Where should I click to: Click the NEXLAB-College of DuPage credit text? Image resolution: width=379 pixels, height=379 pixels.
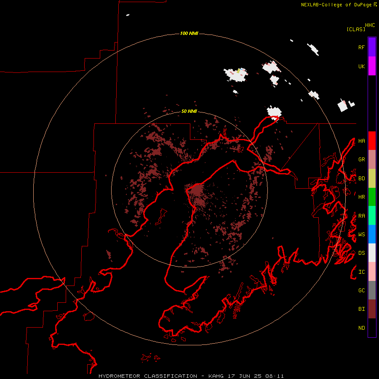pyautogui.click(x=339, y=5)
